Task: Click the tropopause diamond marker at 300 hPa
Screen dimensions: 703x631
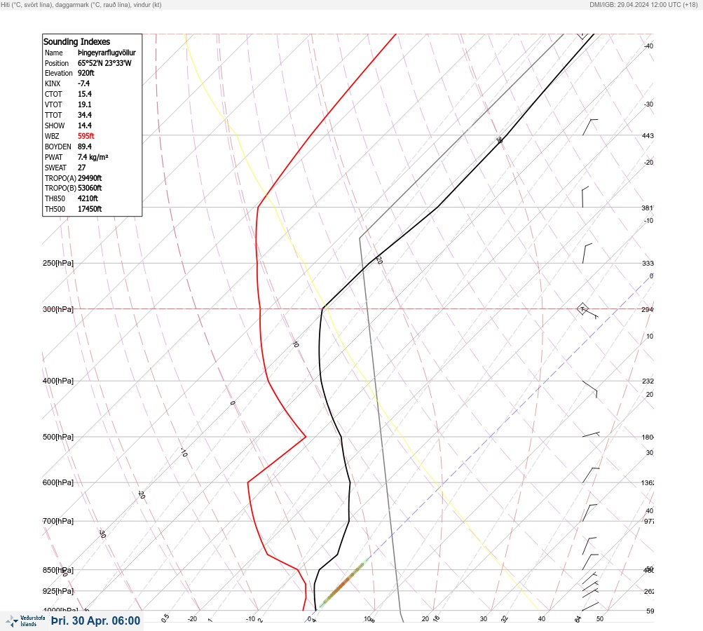Action: [x=582, y=308]
